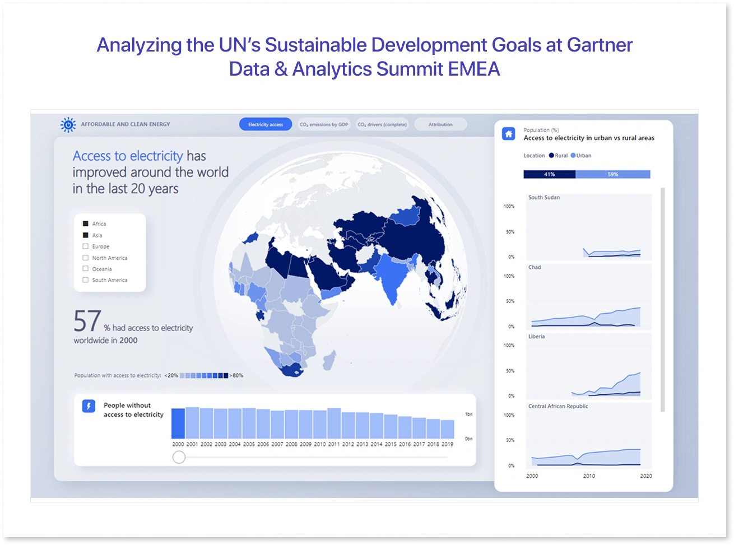Click the Chad area chart
Image resolution: width=734 pixels, height=545 pixels.
pyautogui.click(x=589, y=296)
